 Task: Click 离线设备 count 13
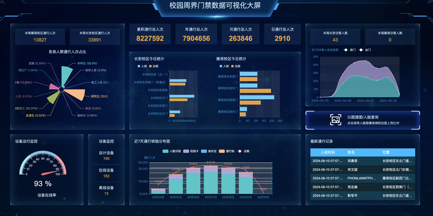(106, 193)
